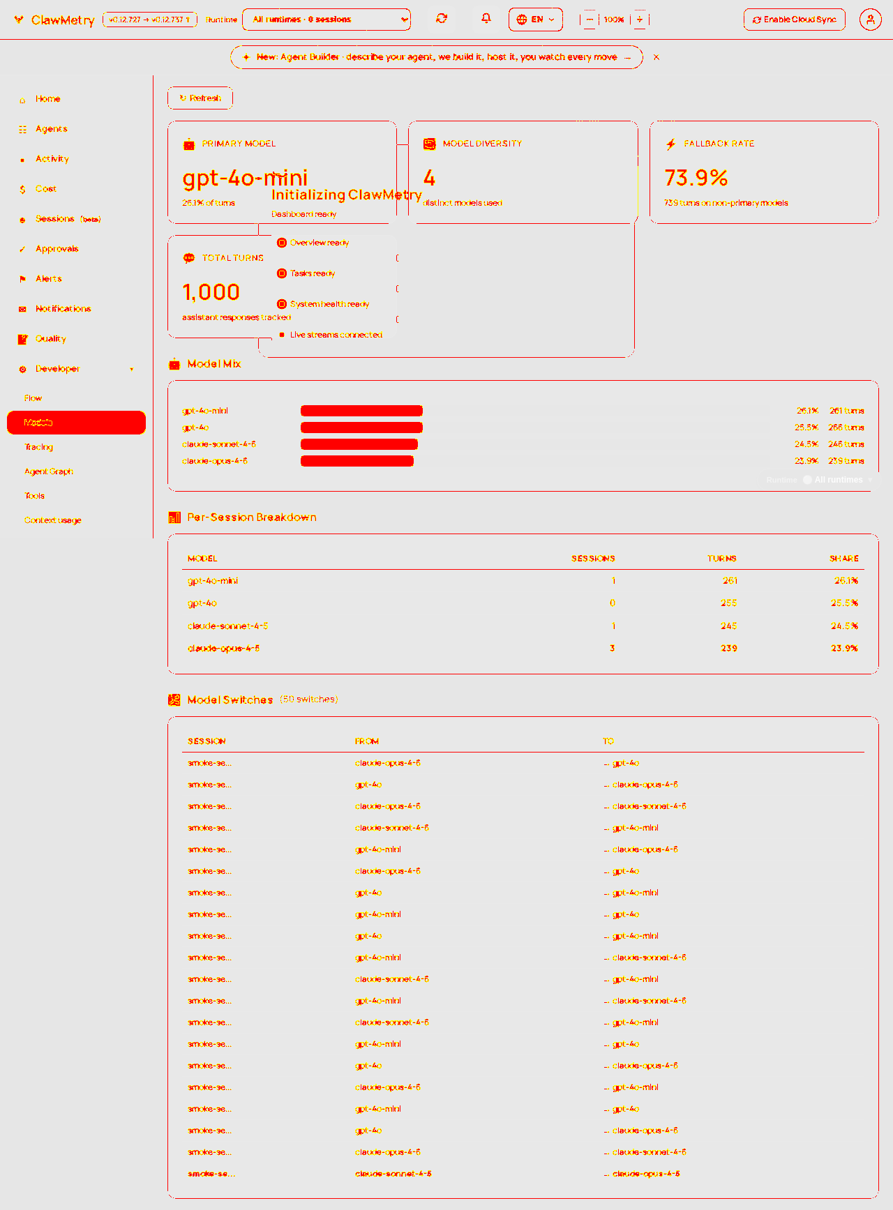Click the sync refresh icon in header
This screenshot has width=893, height=1210.
pos(442,19)
